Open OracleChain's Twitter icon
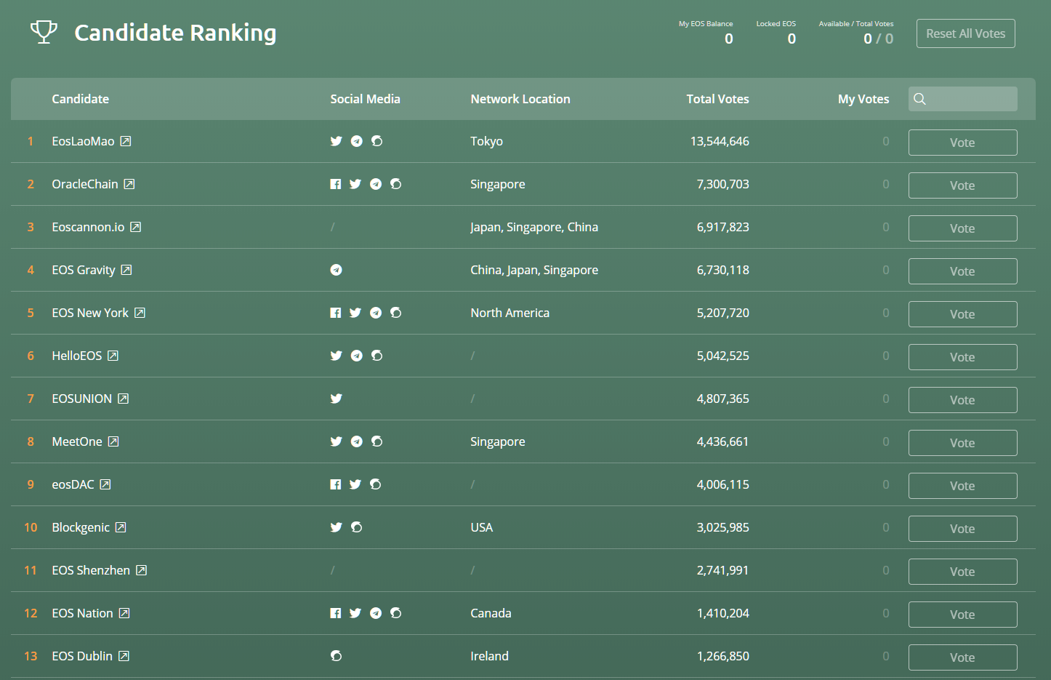 tap(355, 184)
